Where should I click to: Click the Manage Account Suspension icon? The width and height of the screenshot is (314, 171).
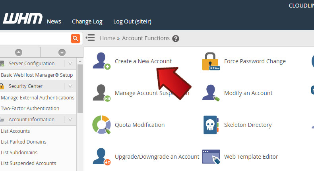101,93
